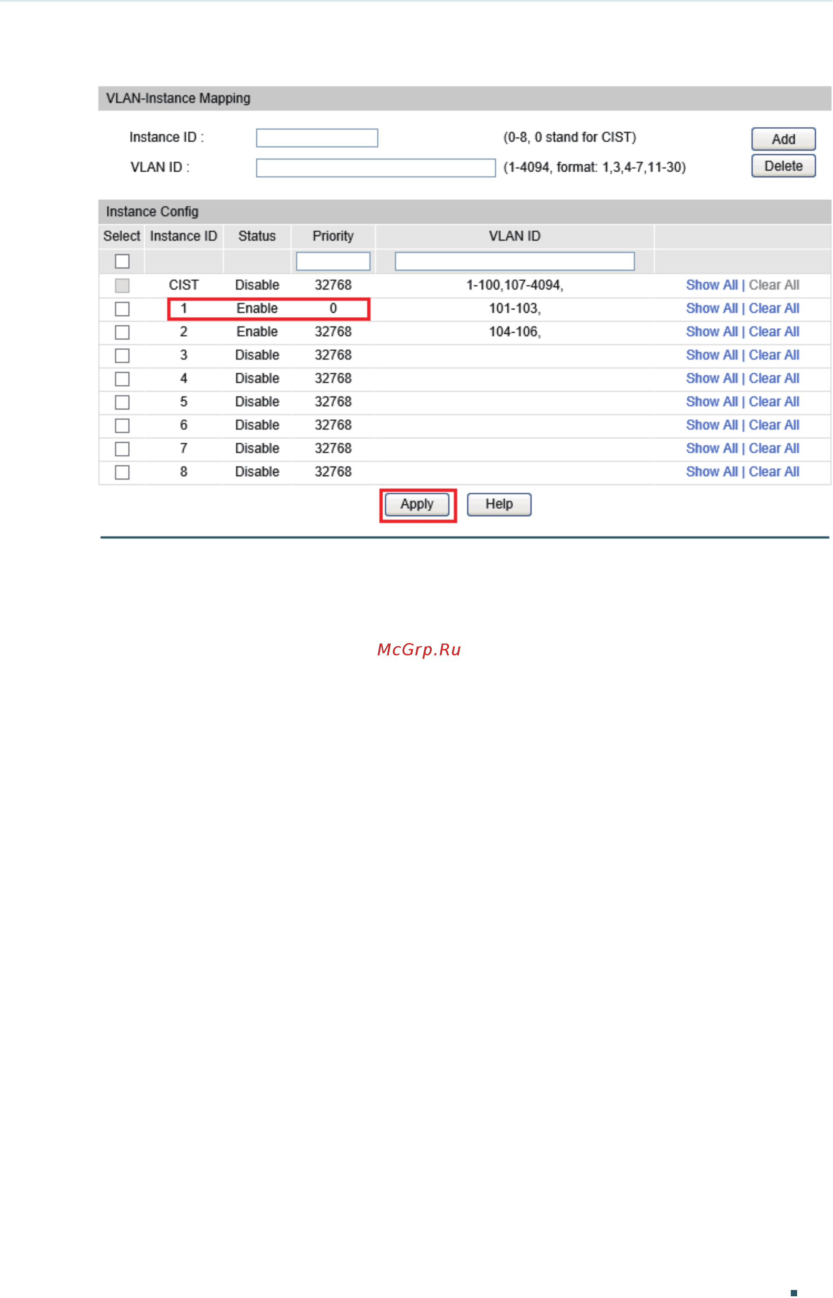Click Show All for instance 8
The width and height of the screenshot is (833, 1298).
(711, 472)
